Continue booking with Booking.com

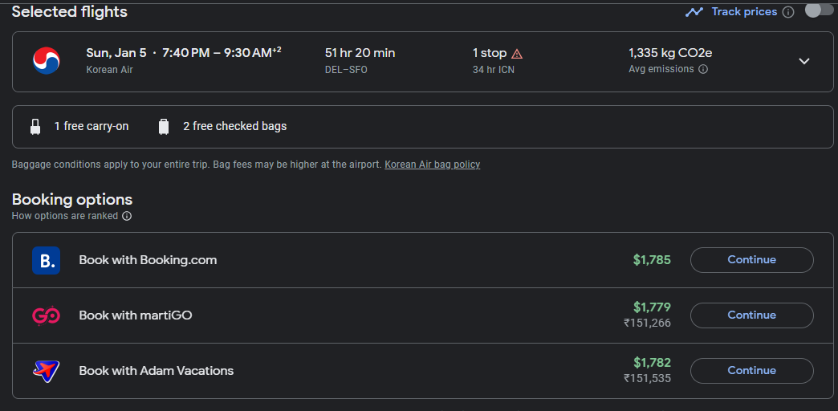pyautogui.click(x=751, y=260)
